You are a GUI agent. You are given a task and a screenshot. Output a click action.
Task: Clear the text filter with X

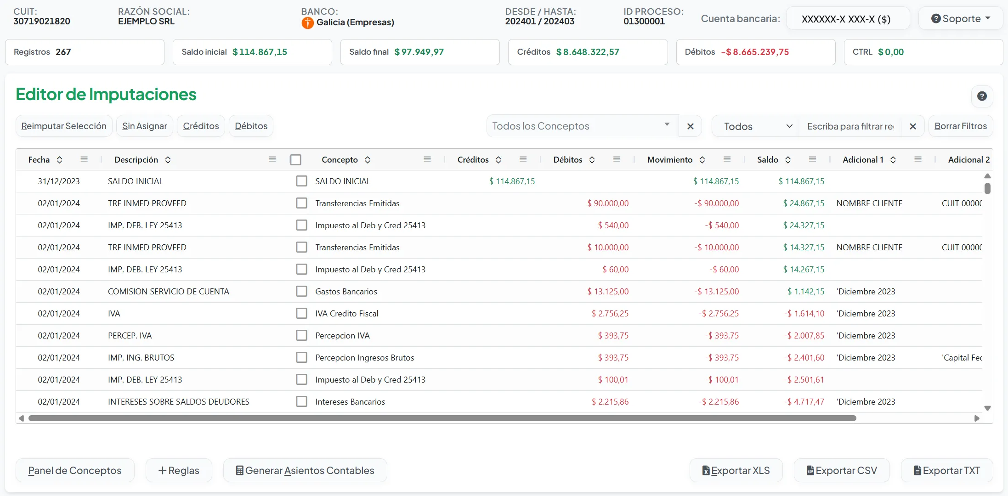(913, 126)
